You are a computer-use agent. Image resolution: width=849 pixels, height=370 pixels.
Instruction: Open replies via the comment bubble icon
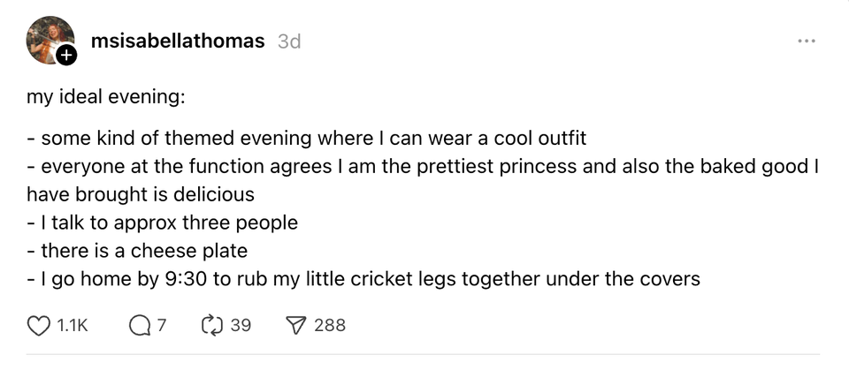click(x=140, y=326)
